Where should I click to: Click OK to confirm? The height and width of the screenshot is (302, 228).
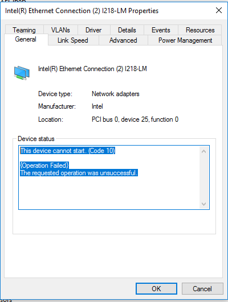[x=156, y=288]
